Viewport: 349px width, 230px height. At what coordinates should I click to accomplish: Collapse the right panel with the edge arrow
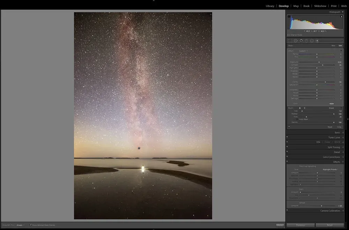(x=348, y=119)
